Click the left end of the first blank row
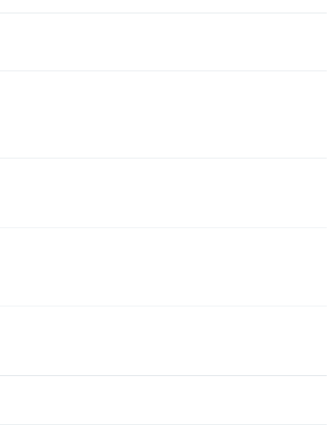The width and height of the screenshot is (327, 425). [3, 42]
